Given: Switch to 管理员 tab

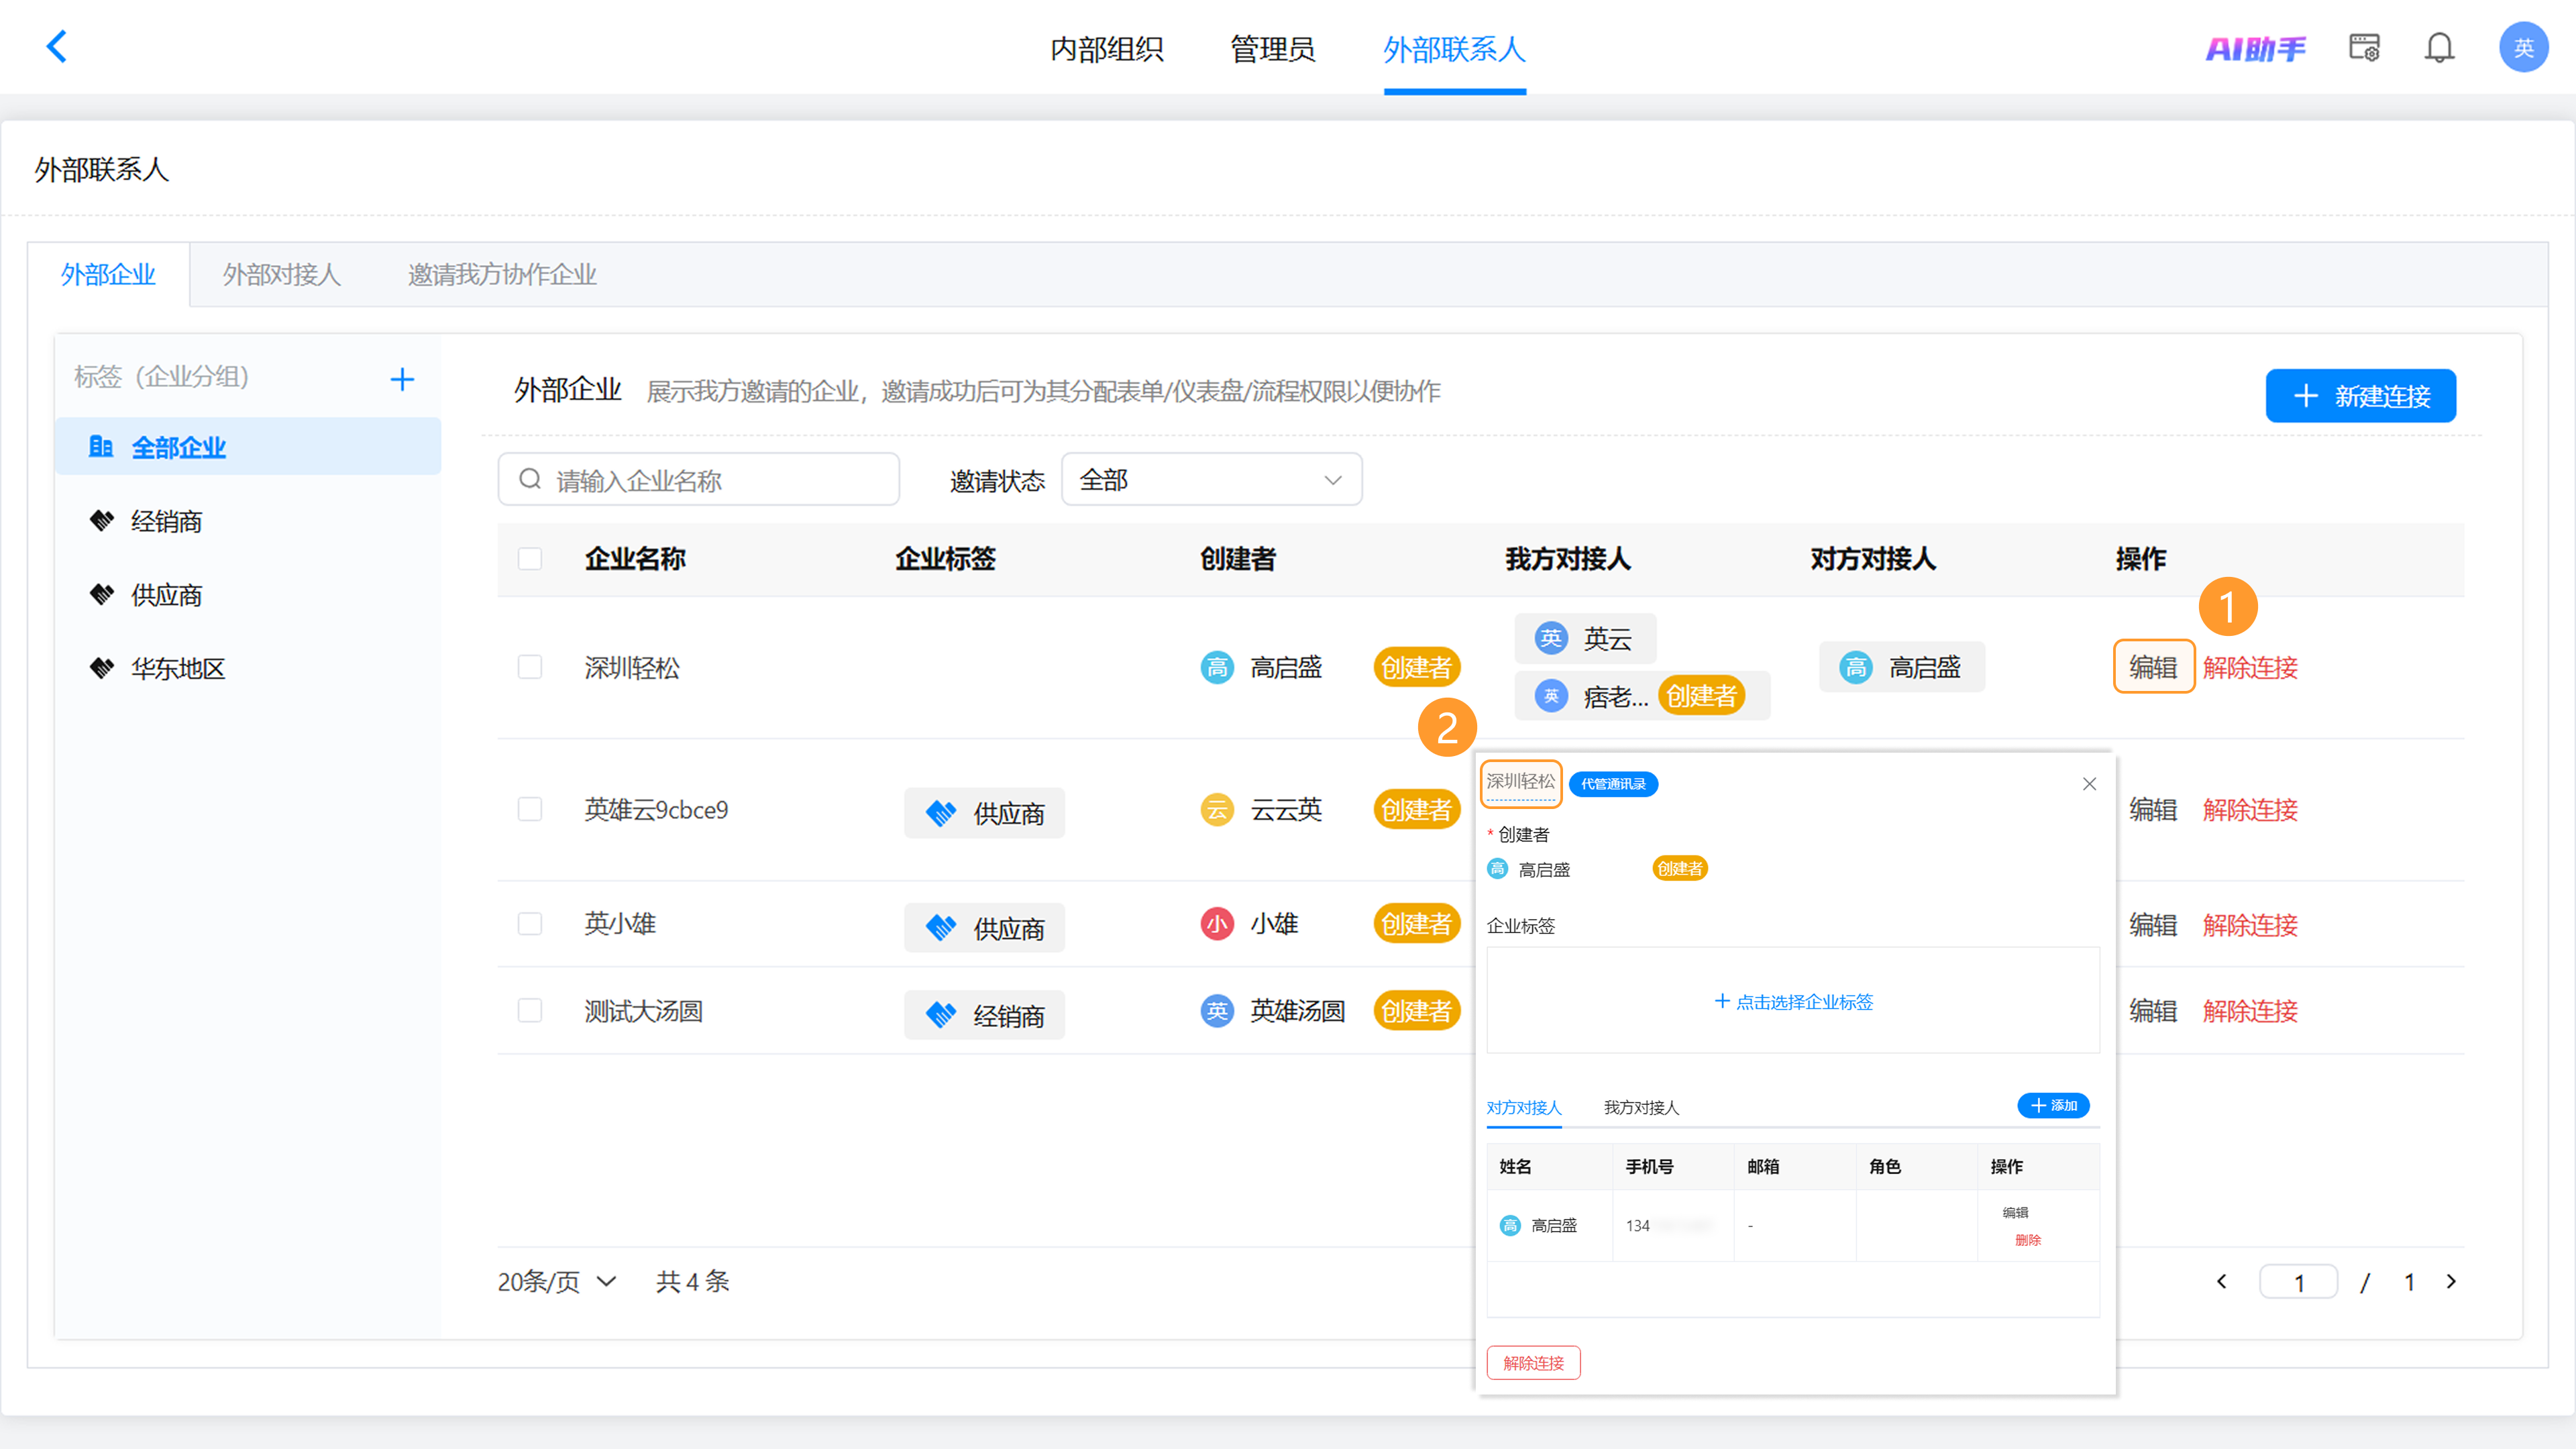Looking at the screenshot, I should [x=1272, y=48].
